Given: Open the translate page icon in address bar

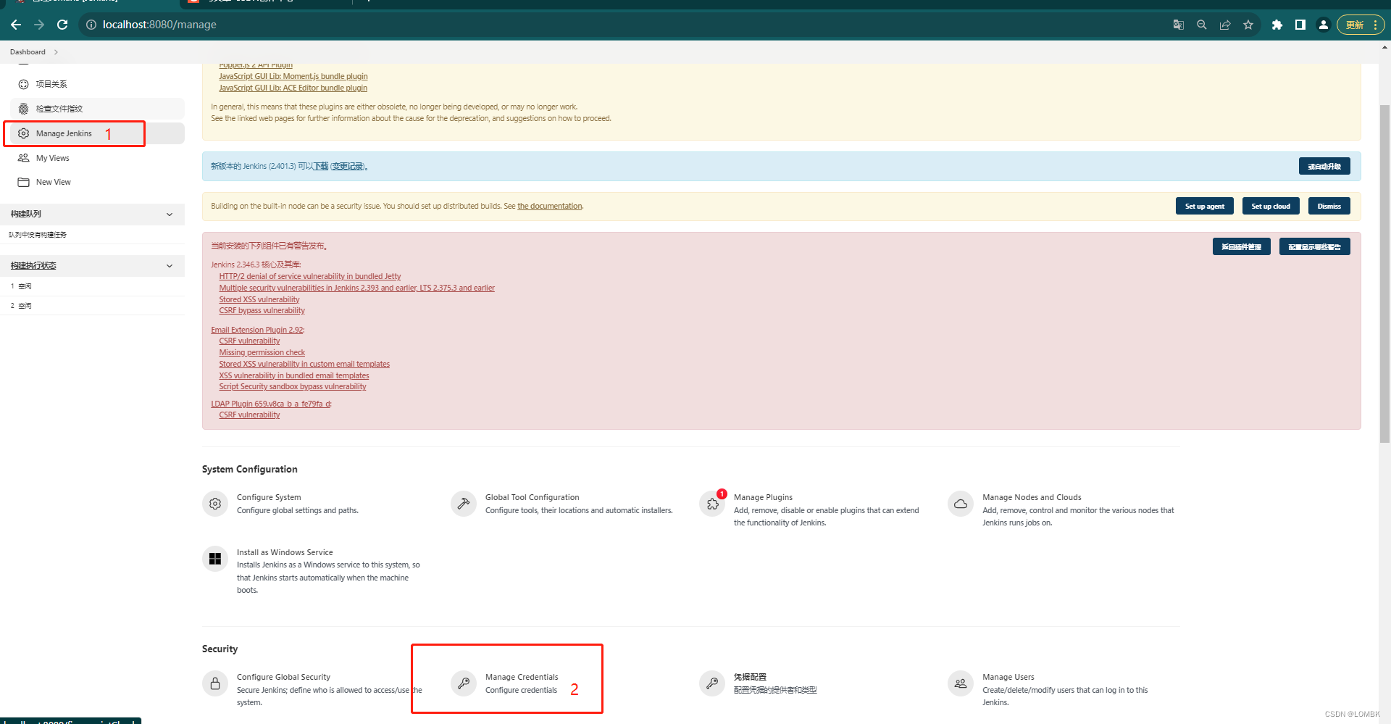Looking at the screenshot, I should (1178, 24).
